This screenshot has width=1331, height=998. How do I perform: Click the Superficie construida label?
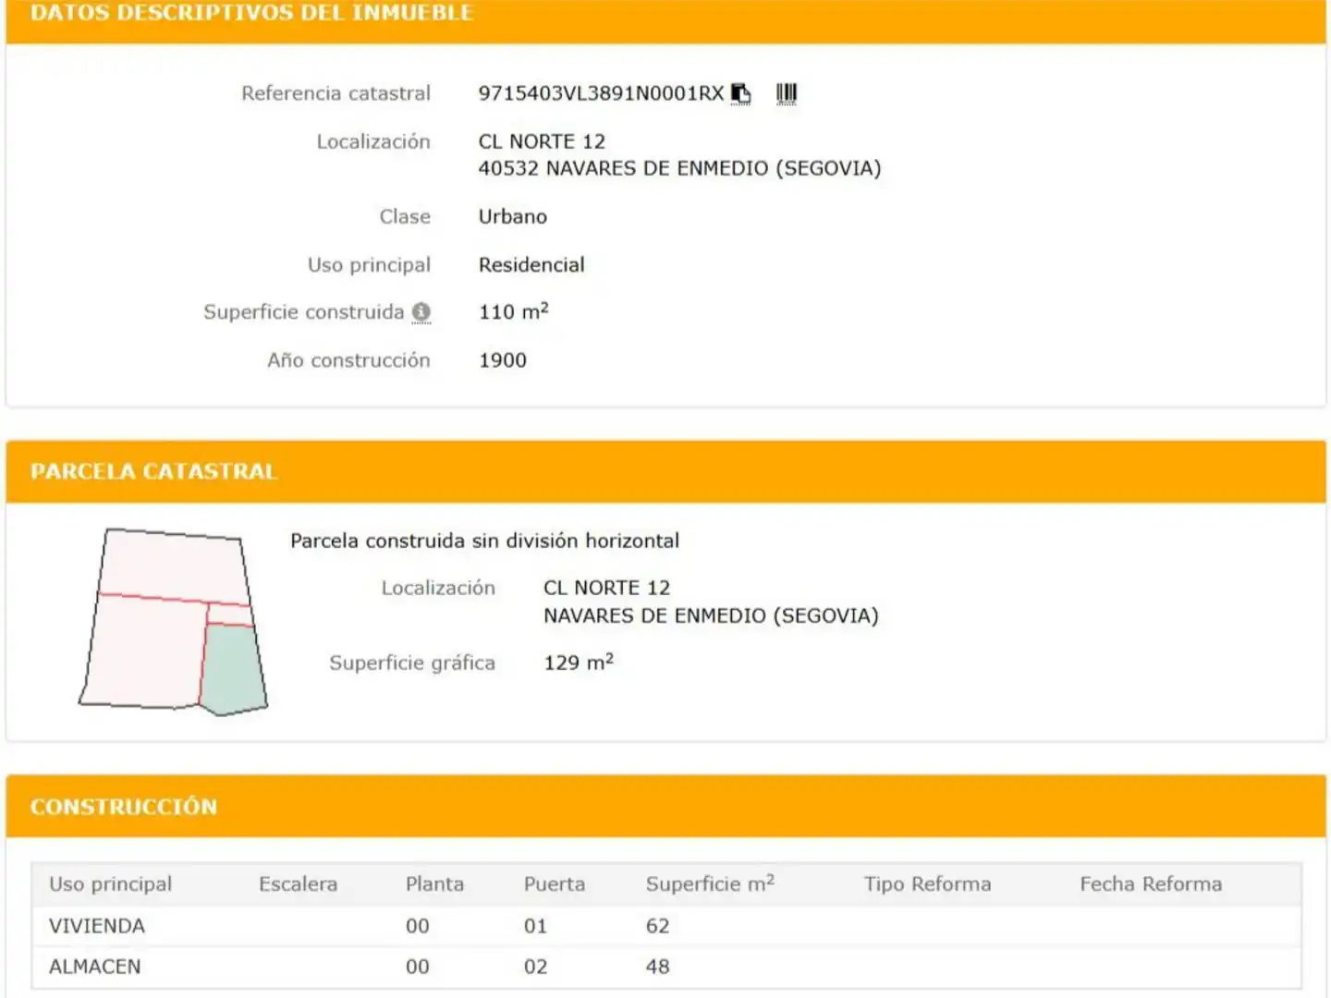point(304,312)
